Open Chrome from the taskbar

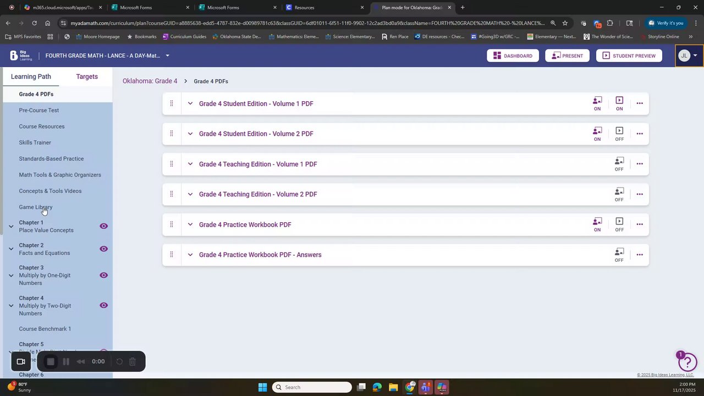(410, 387)
